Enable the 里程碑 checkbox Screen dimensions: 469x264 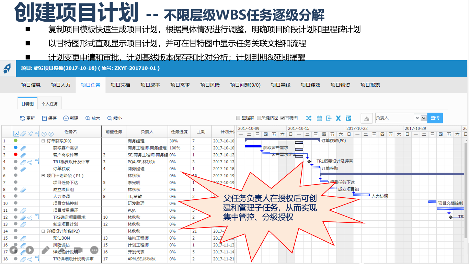point(238,118)
